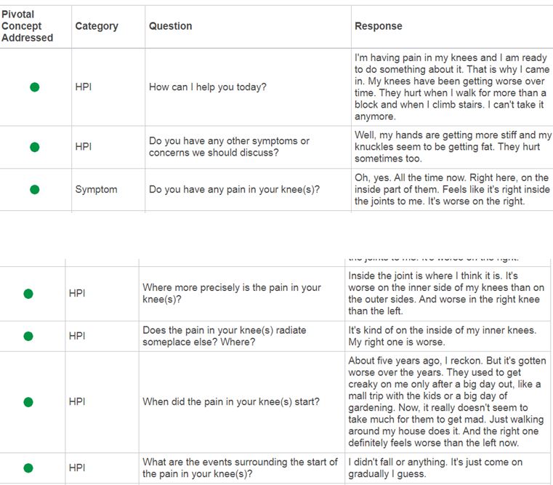Click the 'Response' column header
Viewport: 553px width, 485px height.
click(378, 26)
